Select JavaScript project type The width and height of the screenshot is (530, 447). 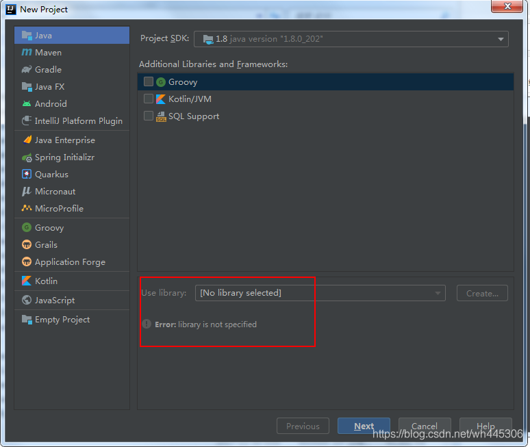click(x=72, y=300)
